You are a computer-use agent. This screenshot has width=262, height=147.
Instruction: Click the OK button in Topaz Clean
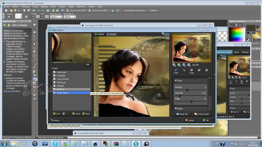(x=206, y=120)
